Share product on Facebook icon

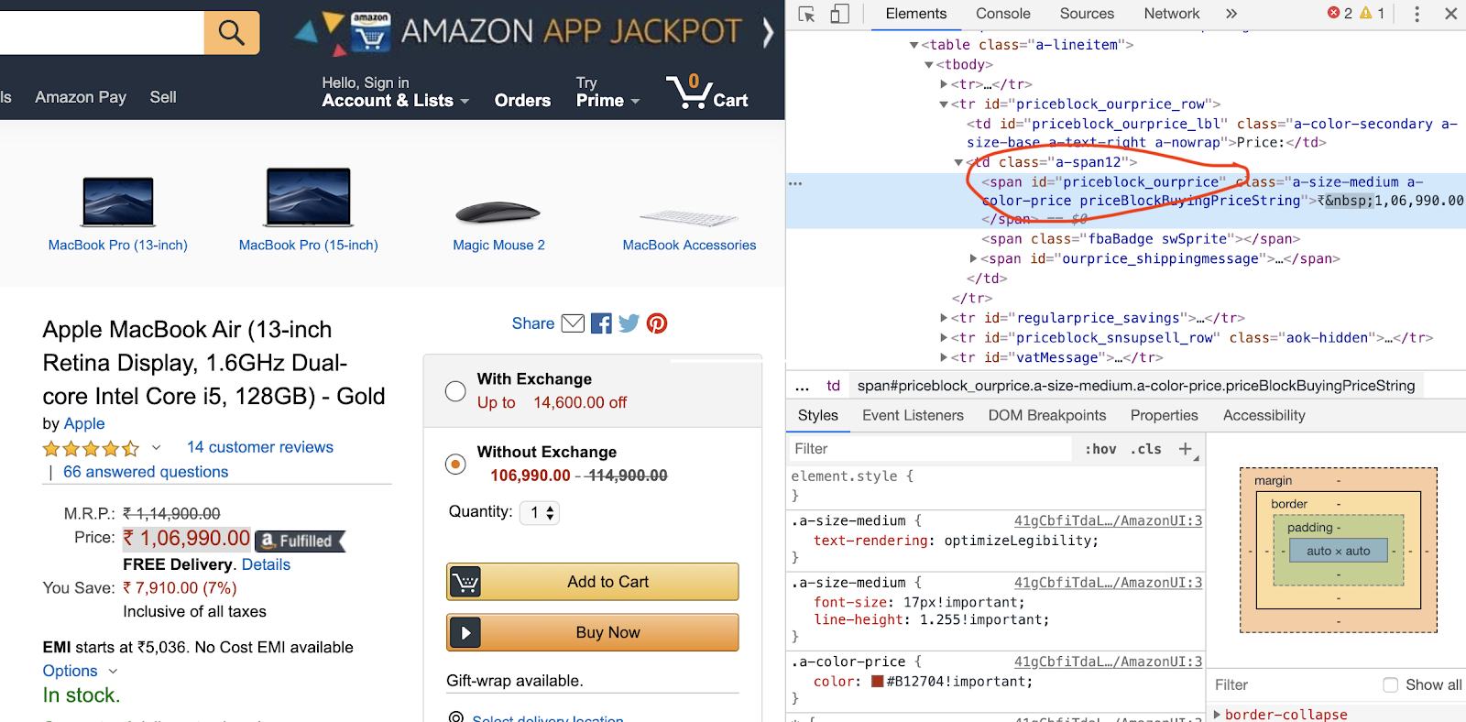pos(601,323)
